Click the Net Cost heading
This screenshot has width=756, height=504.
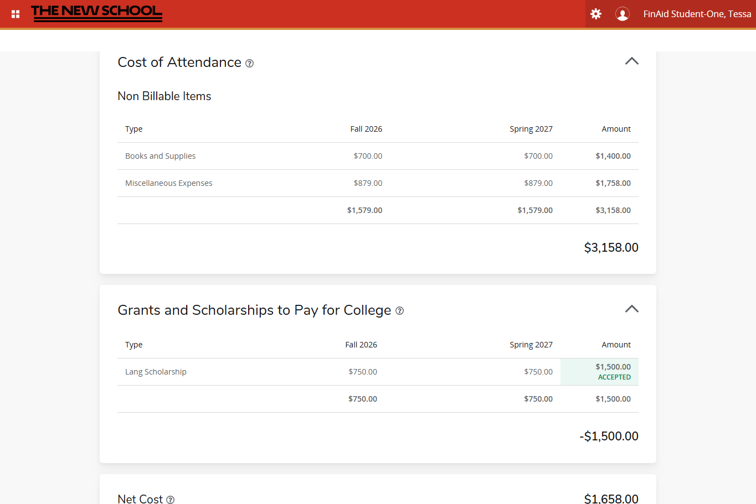(140, 498)
